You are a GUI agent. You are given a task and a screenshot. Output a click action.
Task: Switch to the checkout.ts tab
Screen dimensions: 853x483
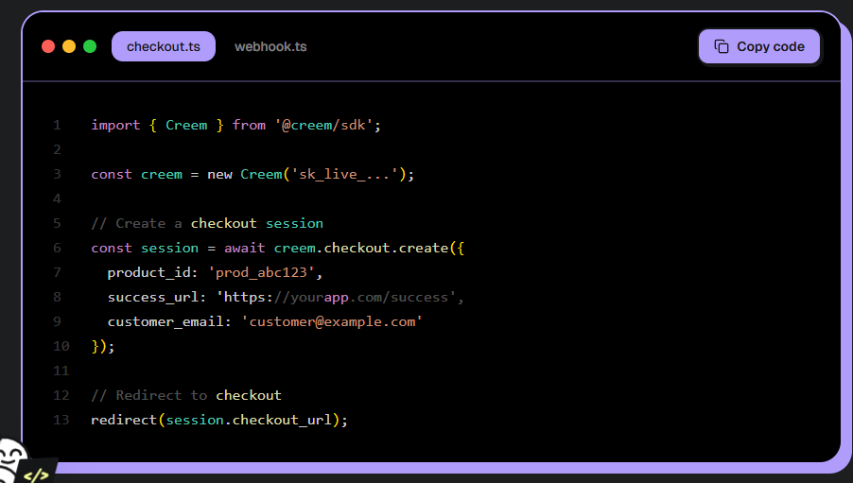[x=164, y=46]
